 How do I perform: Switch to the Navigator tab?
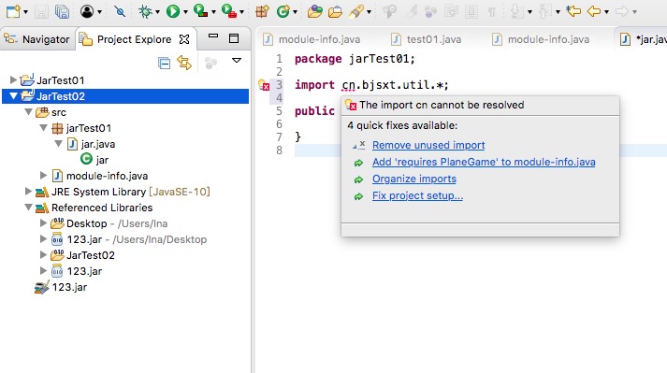pyautogui.click(x=36, y=39)
